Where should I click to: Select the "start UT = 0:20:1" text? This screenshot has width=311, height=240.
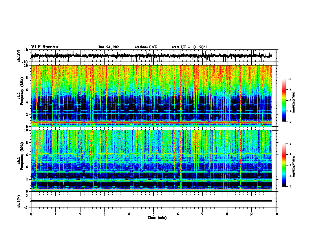click(x=190, y=47)
